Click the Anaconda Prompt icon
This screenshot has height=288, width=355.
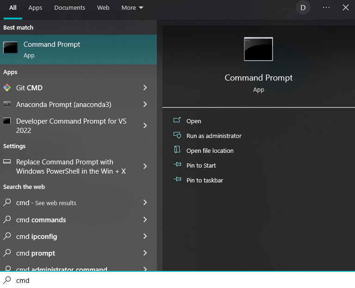click(7, 104)
